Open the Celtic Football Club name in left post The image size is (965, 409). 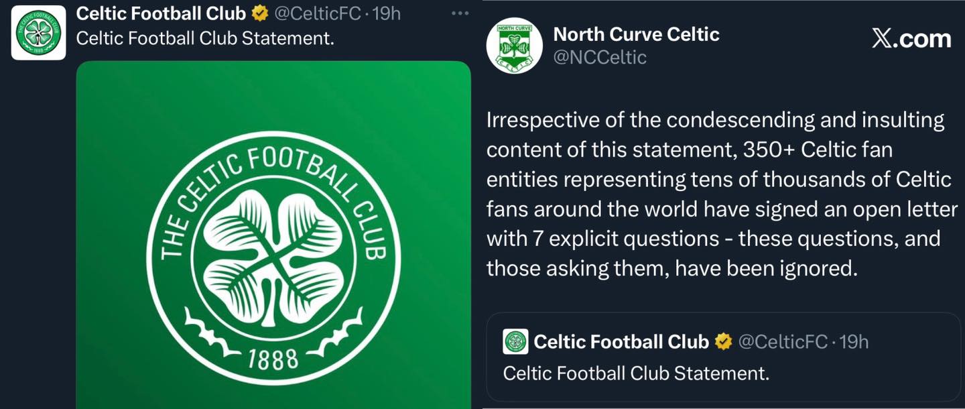(x=162, y=13)
